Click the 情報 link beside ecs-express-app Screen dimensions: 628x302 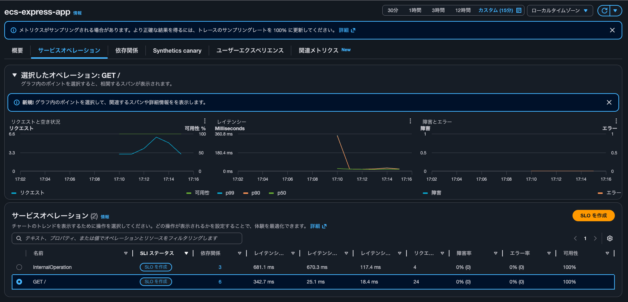pos(78,13)
